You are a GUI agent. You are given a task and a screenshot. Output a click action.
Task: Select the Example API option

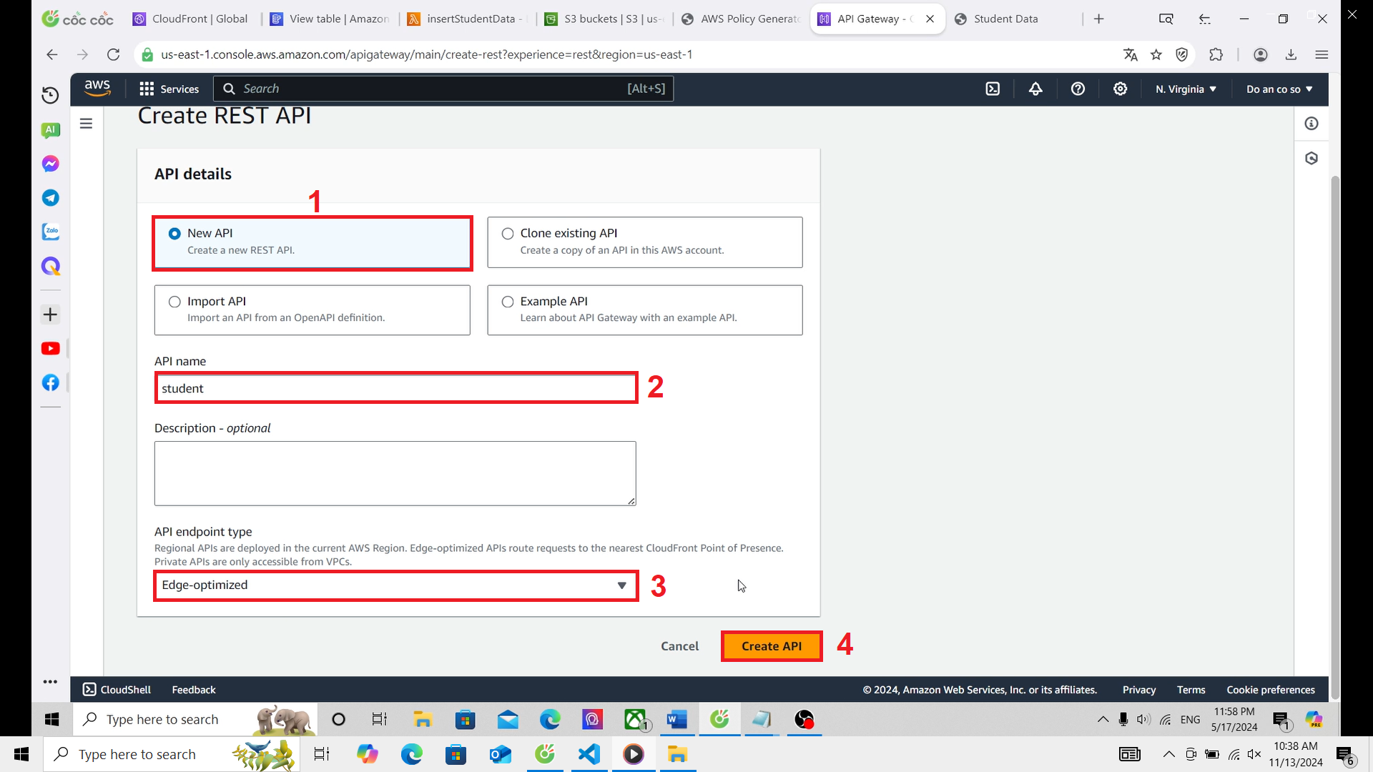[508, 302]
